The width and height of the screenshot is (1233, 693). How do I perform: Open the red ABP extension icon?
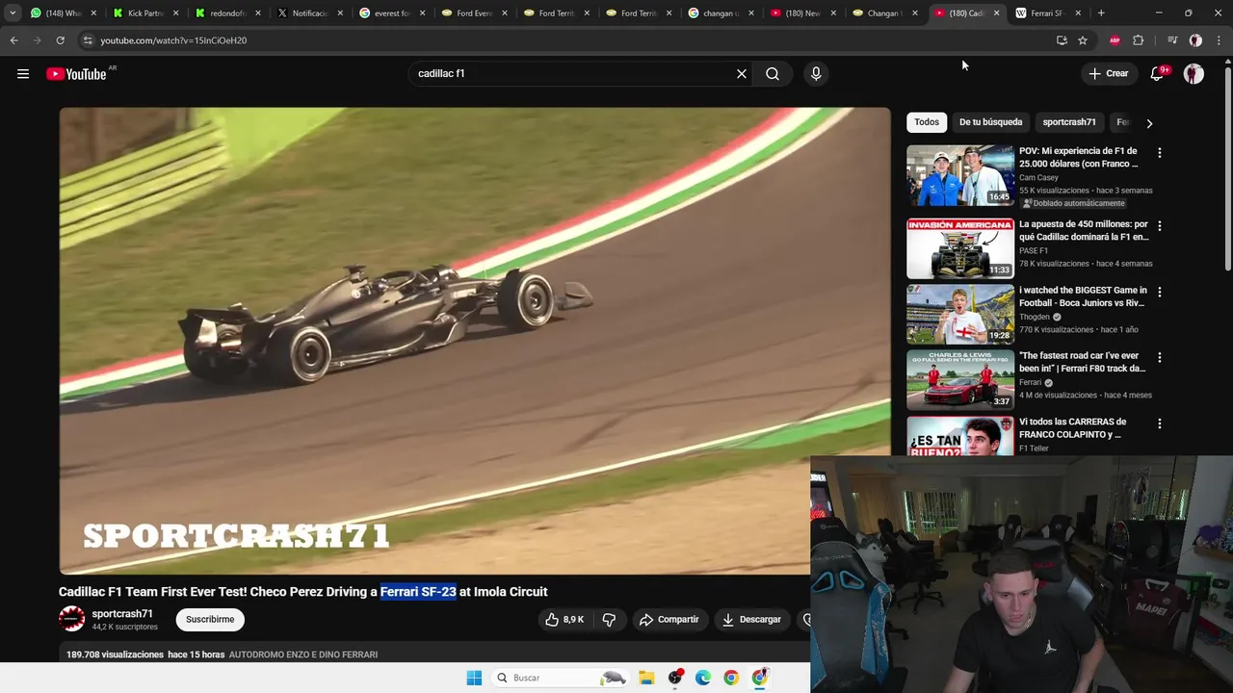pos(1115,40)
